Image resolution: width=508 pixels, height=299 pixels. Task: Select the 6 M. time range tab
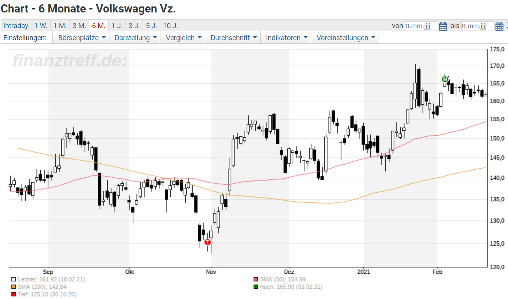(98, 26)
